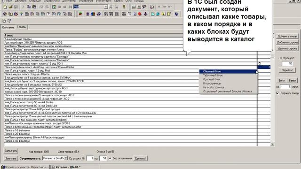Click the Undo arrow icon
Image resolution: width=301 pixels, height=169 pixels.
point(60,7)
